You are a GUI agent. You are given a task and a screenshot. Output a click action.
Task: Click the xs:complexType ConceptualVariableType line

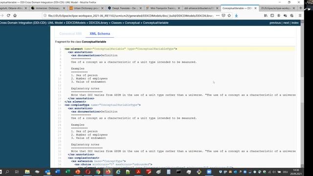[x=102, y=105]
